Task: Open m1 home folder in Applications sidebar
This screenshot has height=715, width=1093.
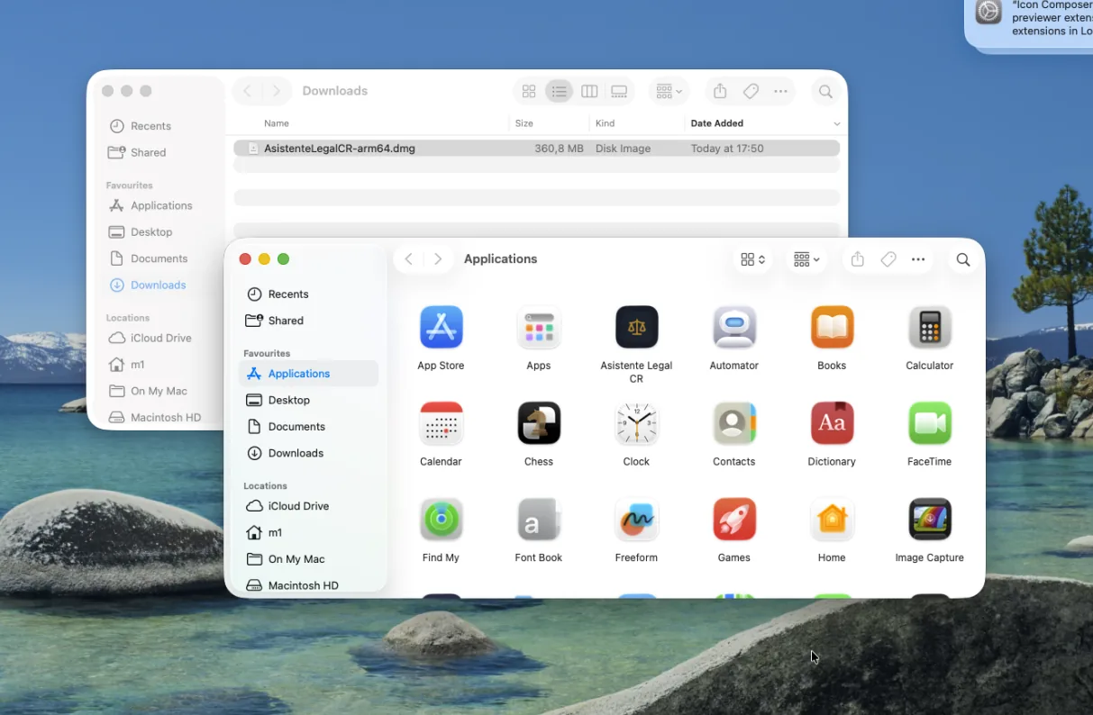Action: 308,532
